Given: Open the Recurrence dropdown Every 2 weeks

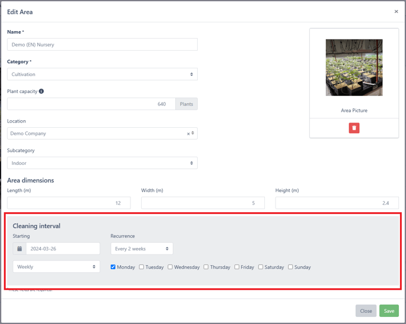Looking at the screenshot, I should pos(142,249).
